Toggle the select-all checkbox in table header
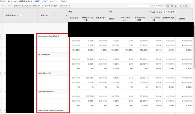Screen dimensions: 195x114 click(x=1, y=15)
